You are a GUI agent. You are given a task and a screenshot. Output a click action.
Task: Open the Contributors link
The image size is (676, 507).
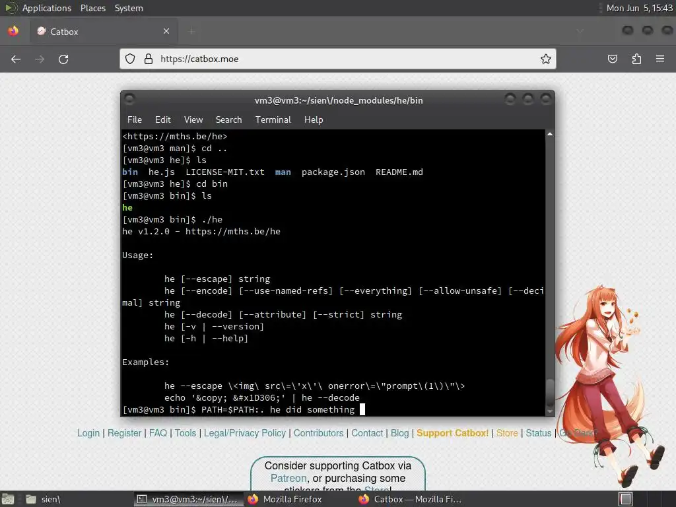click(x=319, y=433)
